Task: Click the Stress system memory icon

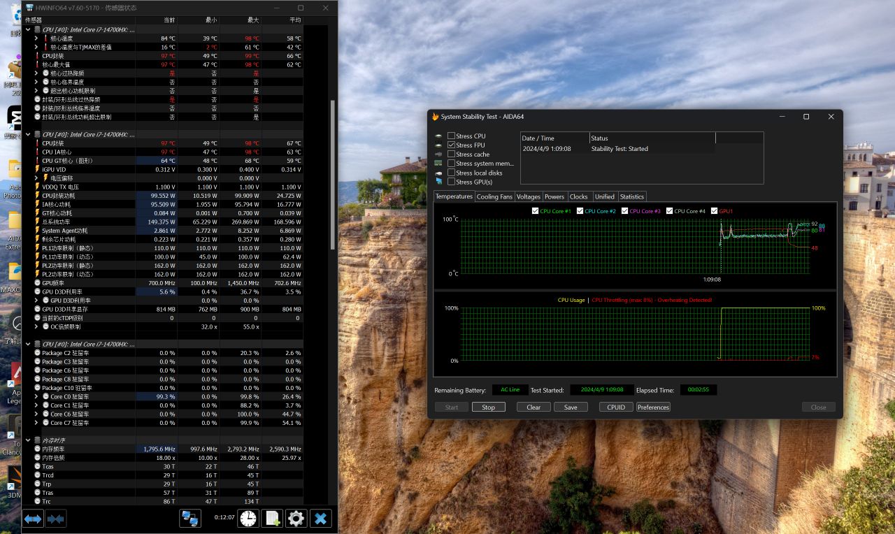Action: coord(438,164)
